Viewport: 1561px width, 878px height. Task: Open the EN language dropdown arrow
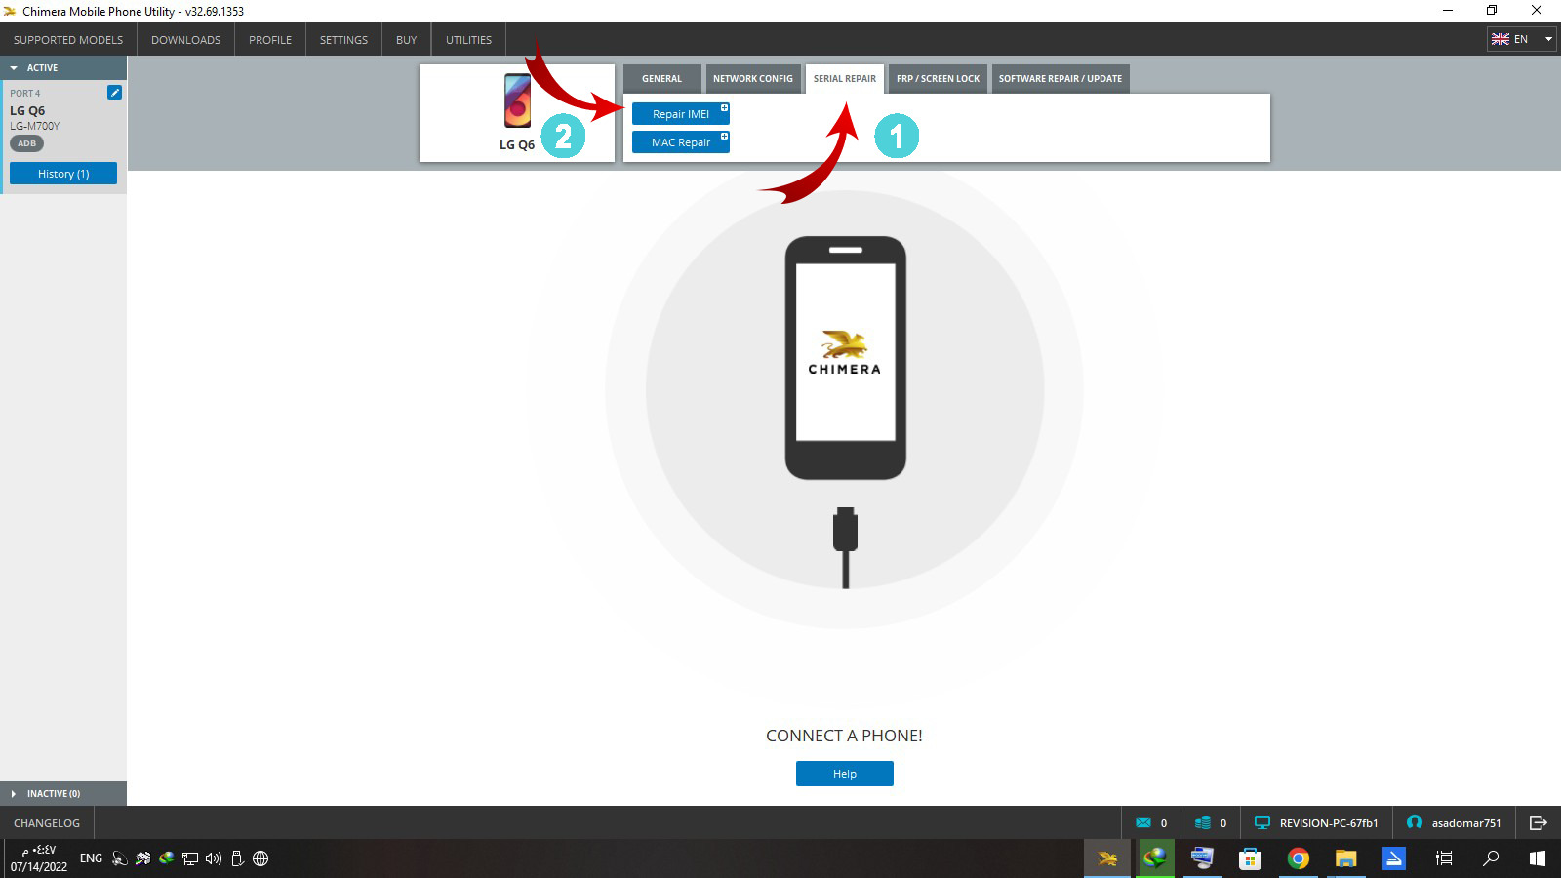tap(1548, 39)
